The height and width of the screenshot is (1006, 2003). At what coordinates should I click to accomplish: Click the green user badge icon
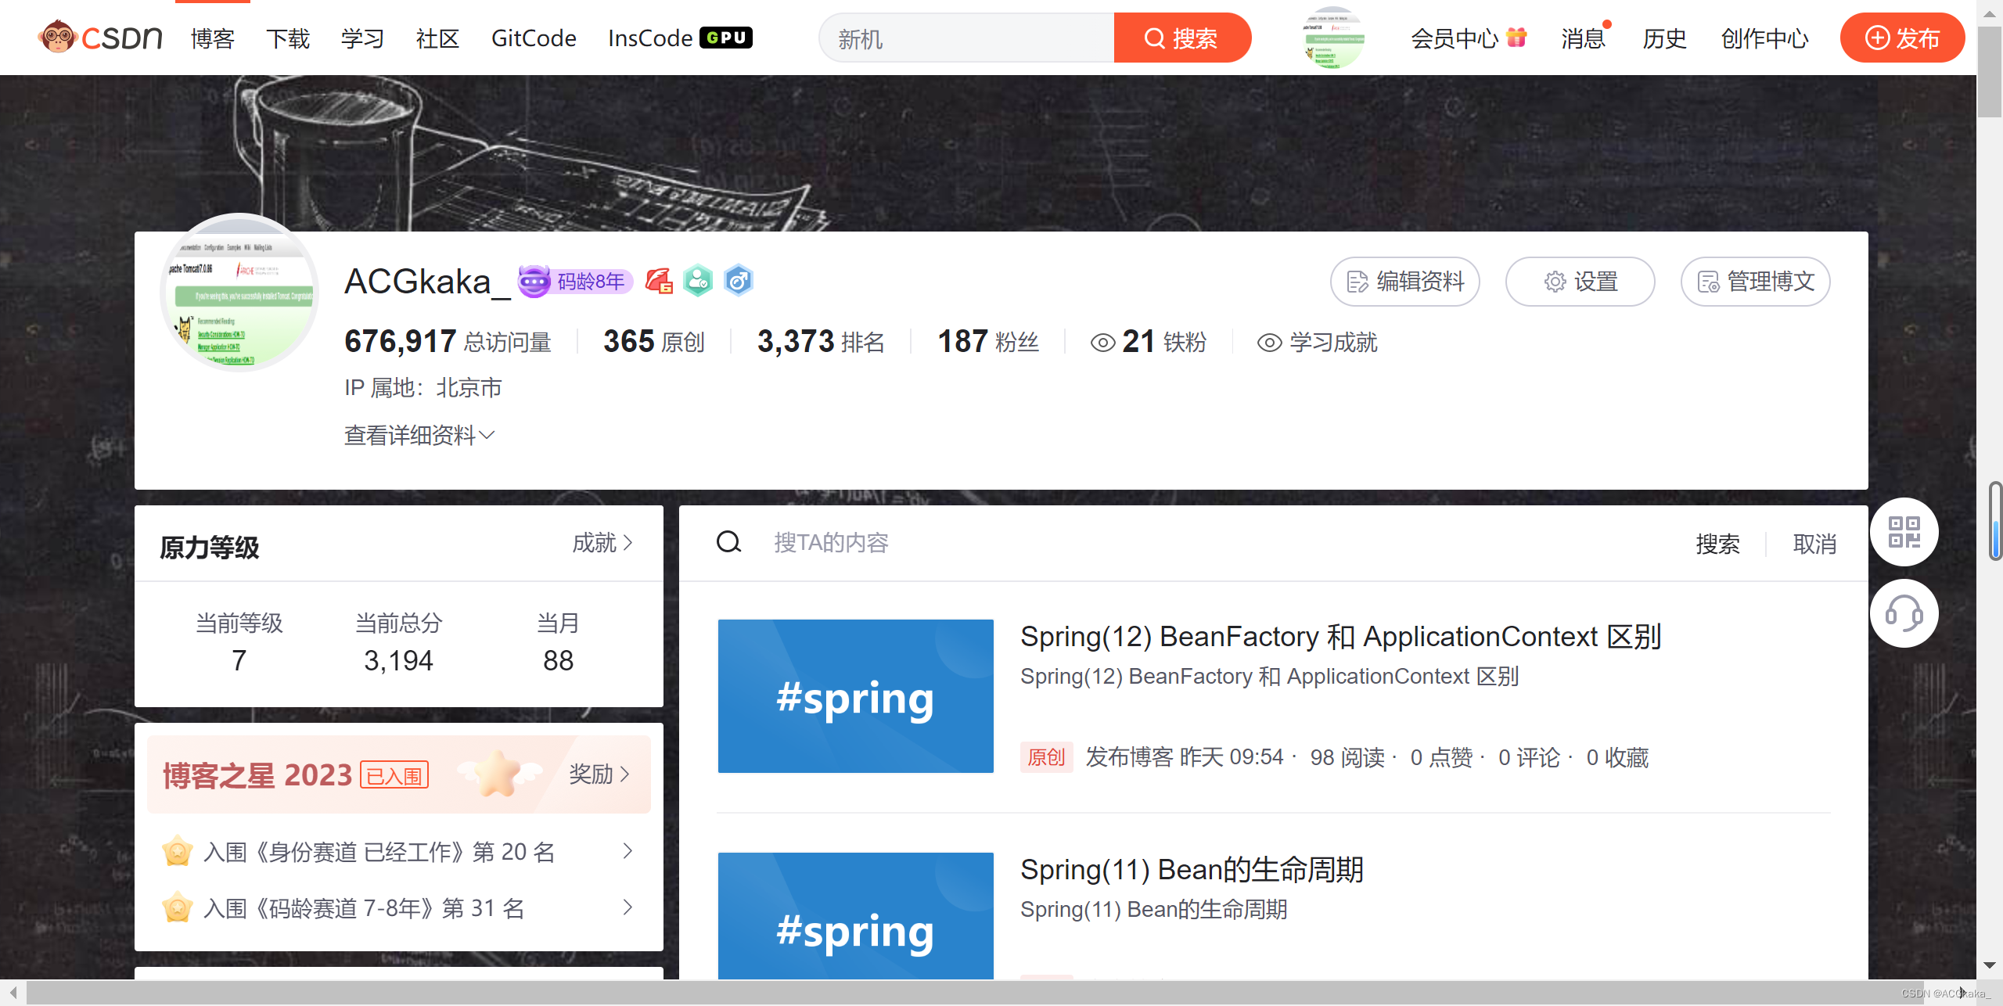tap(698, 281)
